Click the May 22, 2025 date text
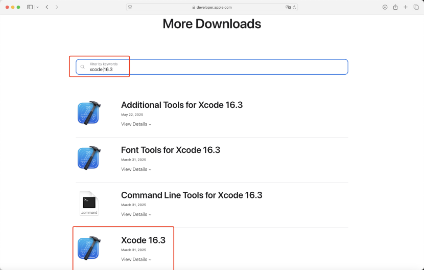 (x=132, y=115)
